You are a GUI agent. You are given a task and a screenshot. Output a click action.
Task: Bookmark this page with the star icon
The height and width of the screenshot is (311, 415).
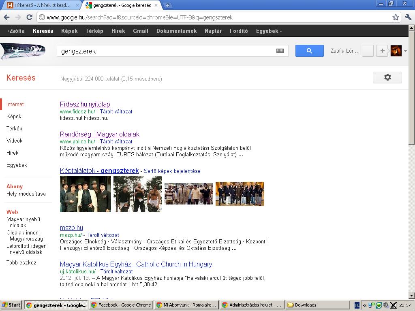pyautogui.click(x=396, y=17)
